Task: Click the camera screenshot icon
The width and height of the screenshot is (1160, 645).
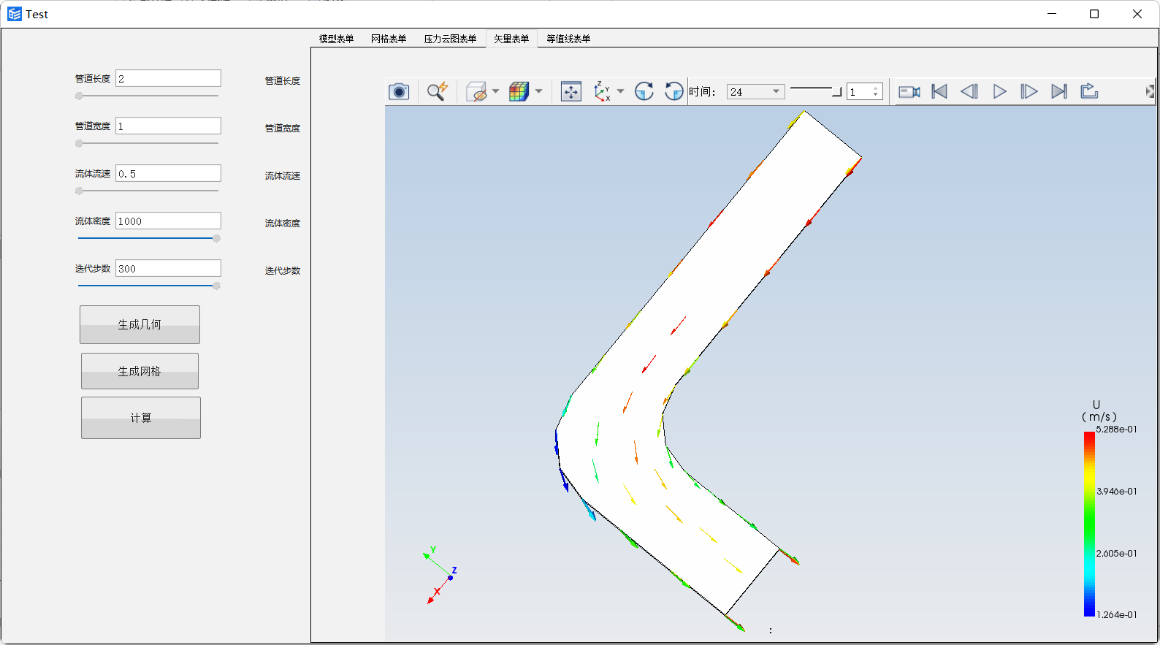Action: pos(399,91)
